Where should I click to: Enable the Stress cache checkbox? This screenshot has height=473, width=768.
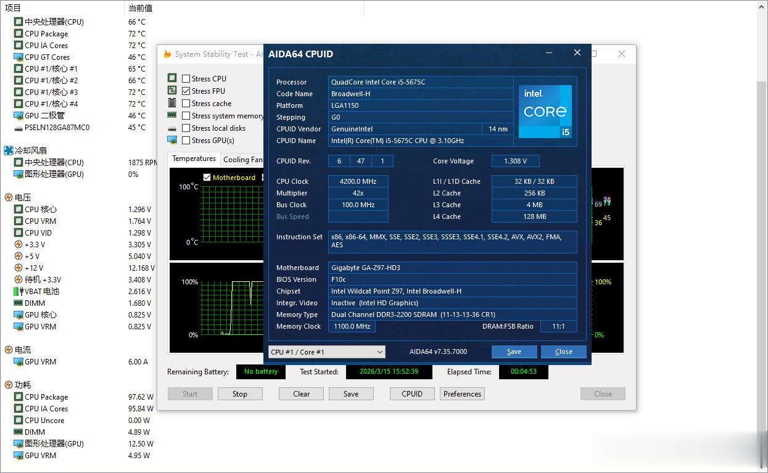[x=186, y=103]
